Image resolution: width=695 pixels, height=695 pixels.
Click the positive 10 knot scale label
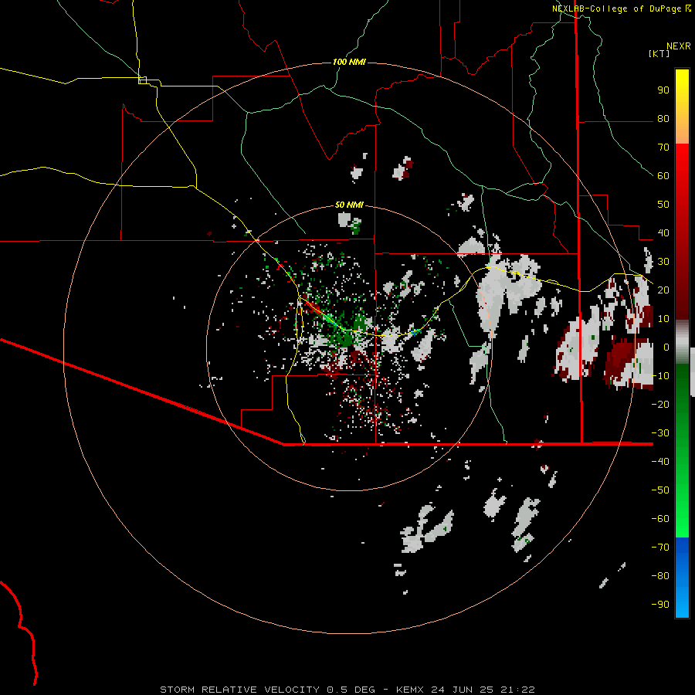click(x=663, y=319)
